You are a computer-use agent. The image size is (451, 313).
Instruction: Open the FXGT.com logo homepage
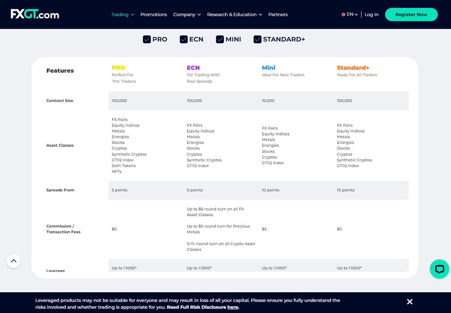pyautogui.click(x=35, y=14)
